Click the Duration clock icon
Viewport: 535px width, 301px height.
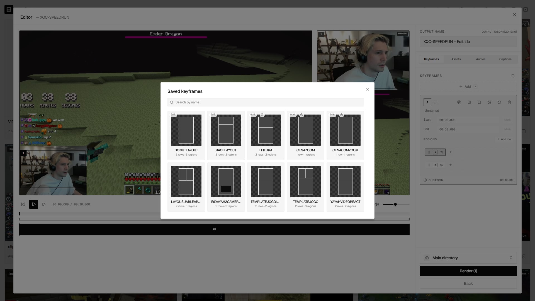click(425, 180)
